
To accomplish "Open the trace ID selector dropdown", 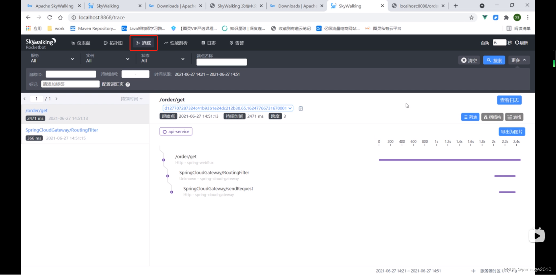I will (228, 108).
